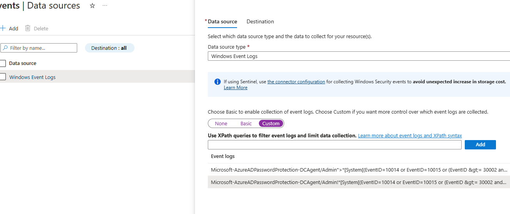The height and width of the screenshot is (214, 510).
Task: Open the Data source type dropdown
Action: 359,56
